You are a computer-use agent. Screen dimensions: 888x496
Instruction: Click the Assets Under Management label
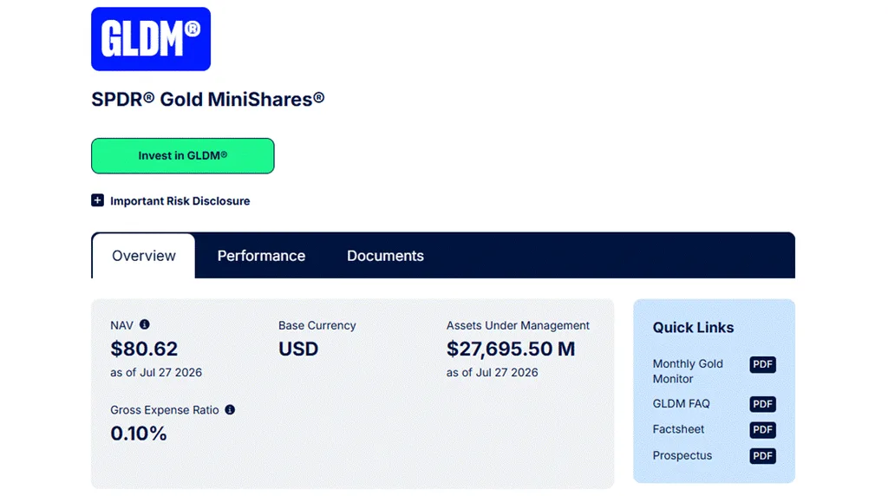click(x=518, y=325)
